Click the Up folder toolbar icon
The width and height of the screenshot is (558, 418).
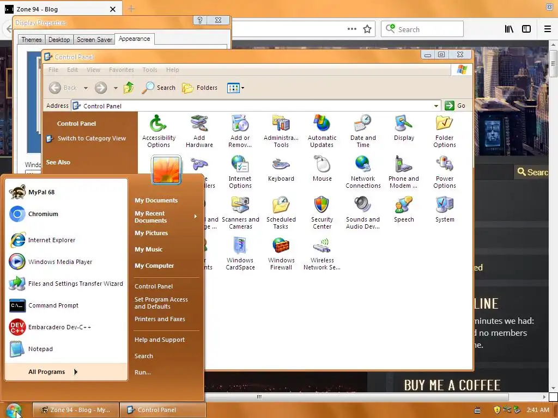129,88
